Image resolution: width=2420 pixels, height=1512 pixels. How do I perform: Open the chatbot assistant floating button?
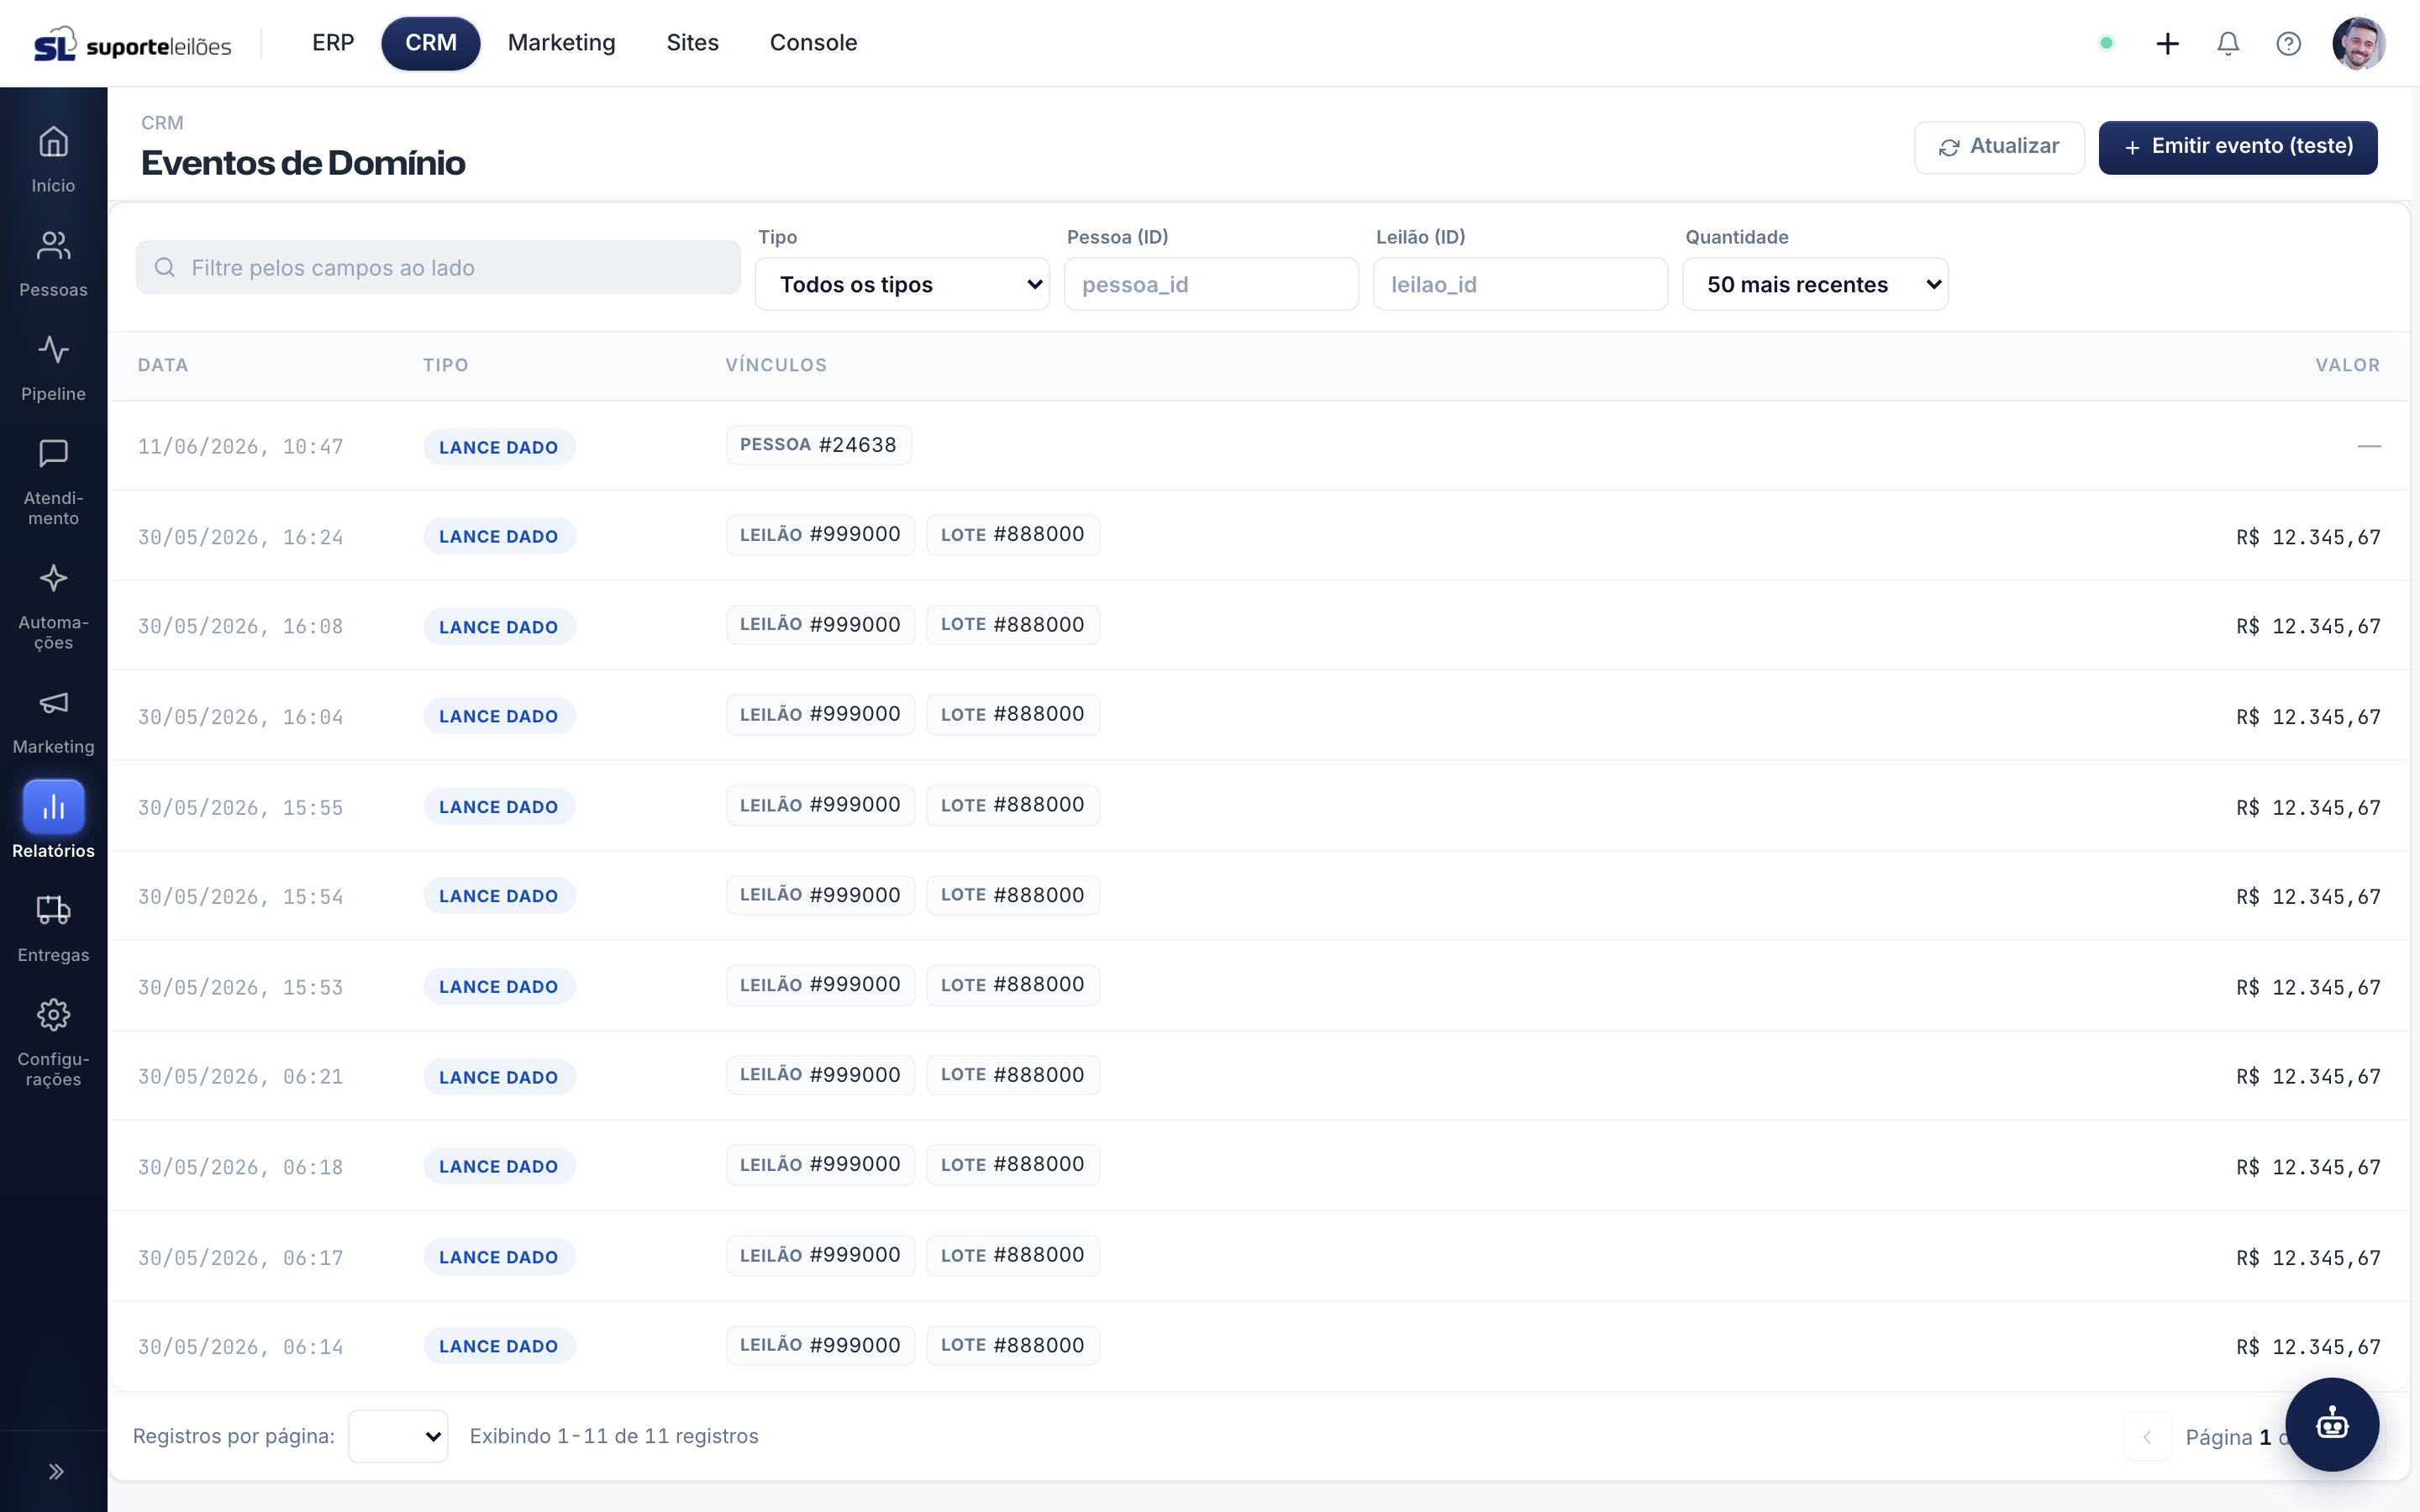2332,1424
